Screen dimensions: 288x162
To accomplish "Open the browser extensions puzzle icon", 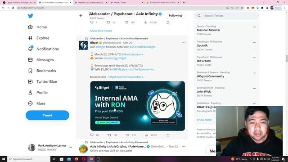I will [x=262, y=8].
